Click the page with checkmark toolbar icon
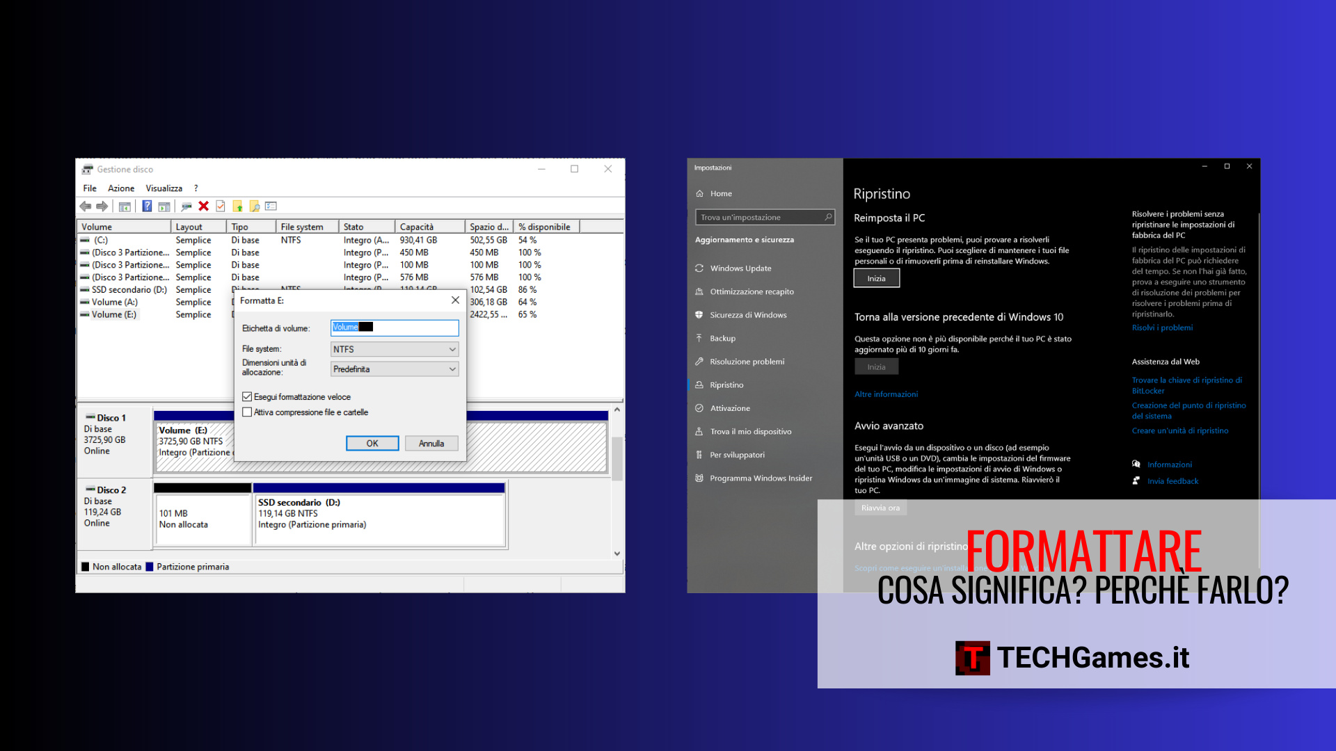The height and width of the screenshot is (751, 1336). click(x=221, y=207)
